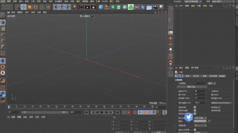Click the FPS value field showing 30
Screen dimensions: 238x133
click(199, 91)
